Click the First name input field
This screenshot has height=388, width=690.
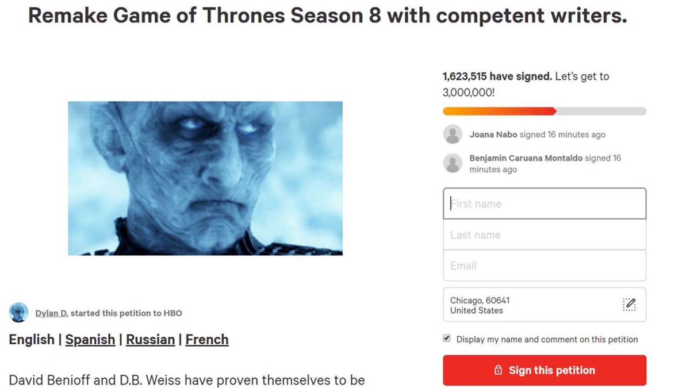543,203
